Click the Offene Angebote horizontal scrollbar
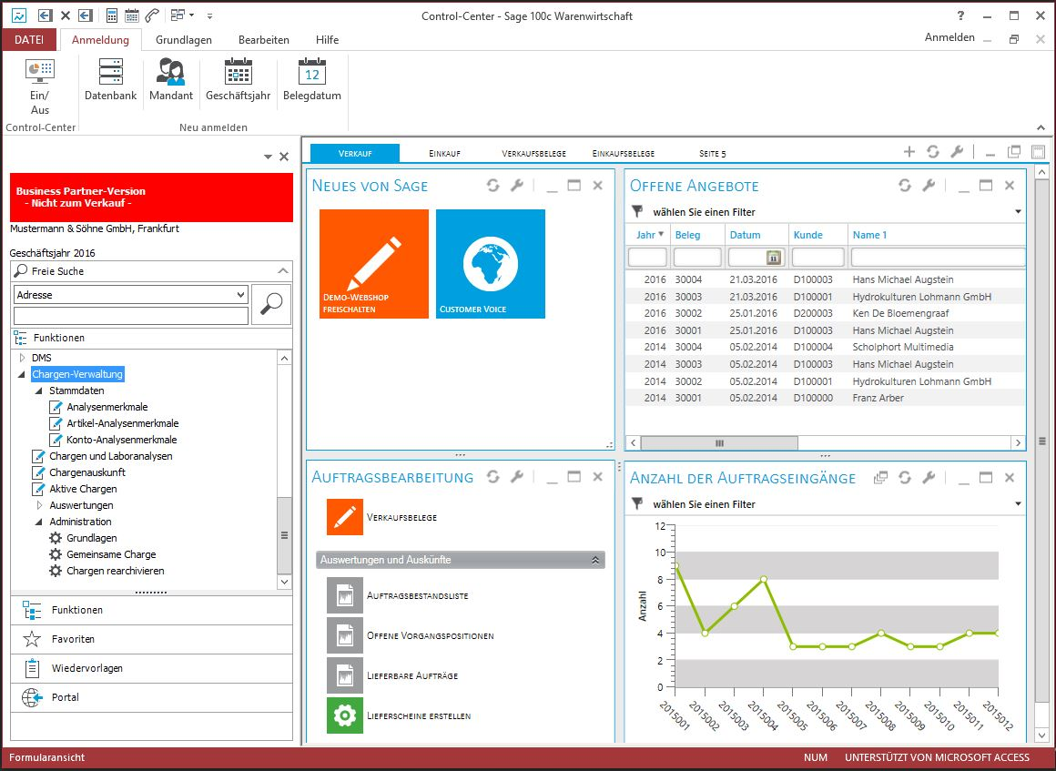Image resolution: width=1056 pixels, height=771 pixels. click(x=719, y=443)
